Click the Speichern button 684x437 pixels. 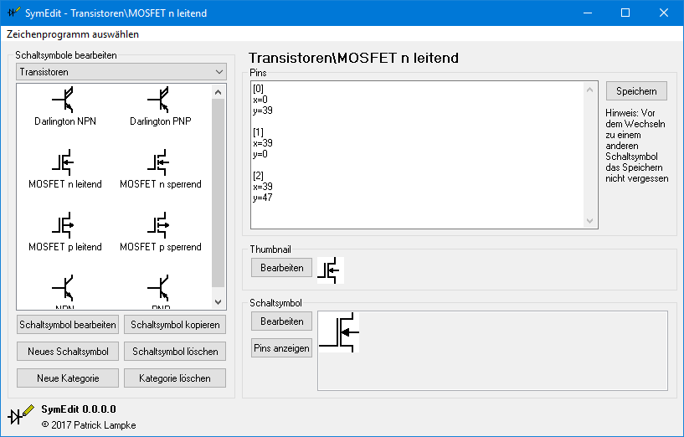(636, 90)
